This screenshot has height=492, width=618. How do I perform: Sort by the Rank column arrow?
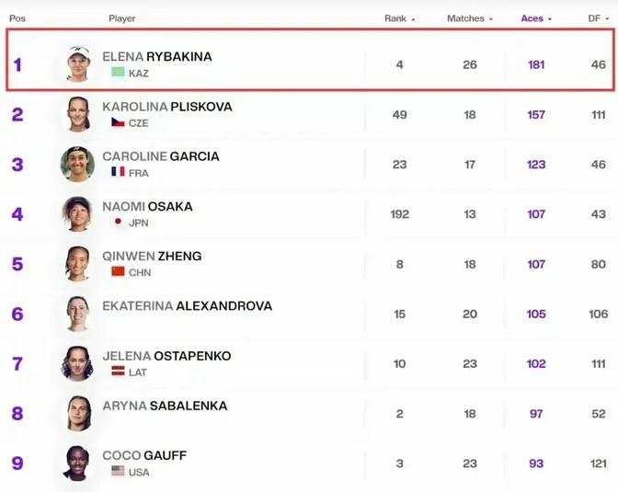click(413, 19)
